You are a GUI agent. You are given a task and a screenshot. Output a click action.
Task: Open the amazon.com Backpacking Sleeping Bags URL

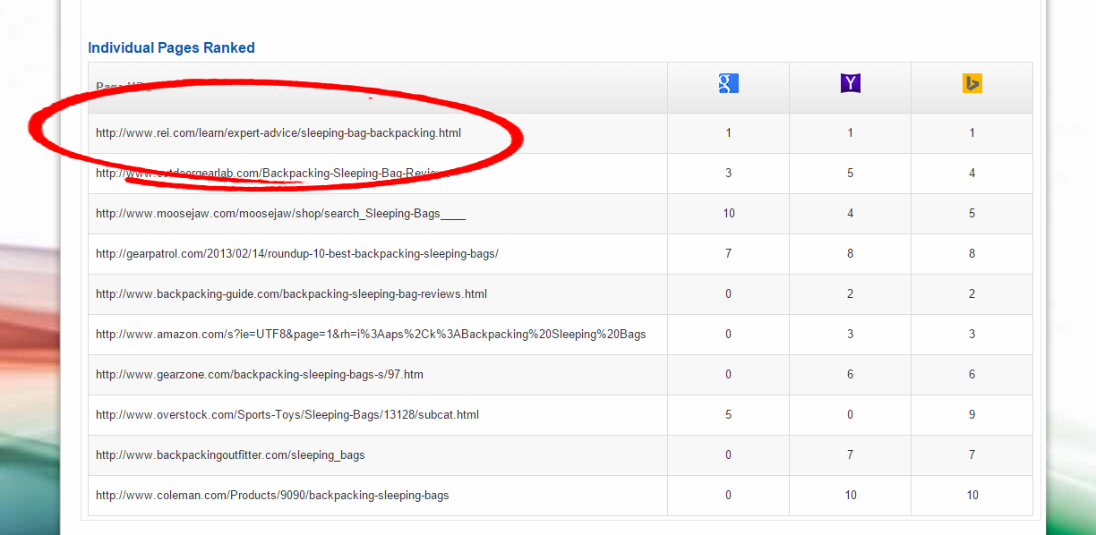click(371, 335)
